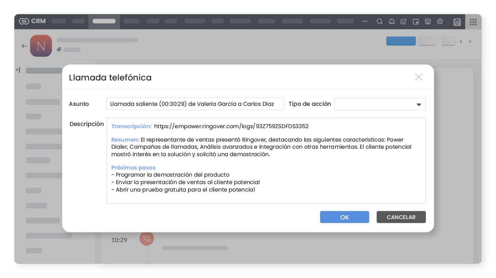
Task: Collapse the left sidebar with the arrow icon
Action: [18, 70]
